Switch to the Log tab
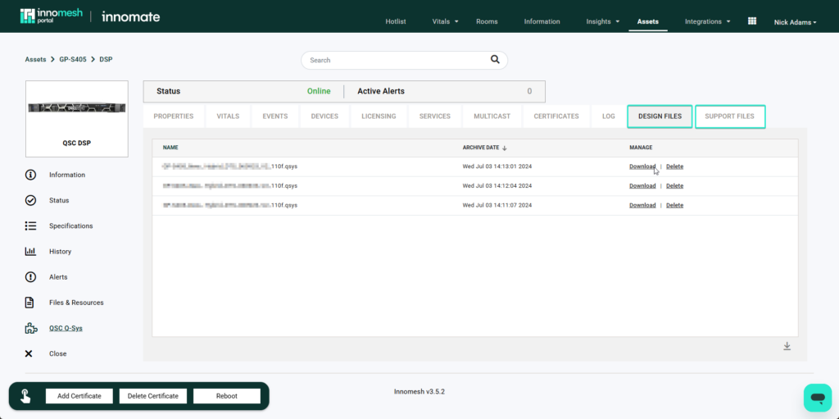 pos(609,116)
